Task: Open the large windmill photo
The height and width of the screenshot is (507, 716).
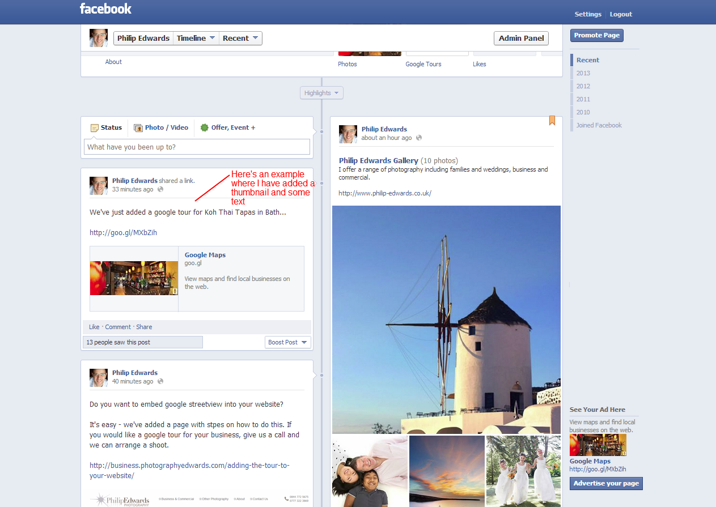Action: (446, 319)
